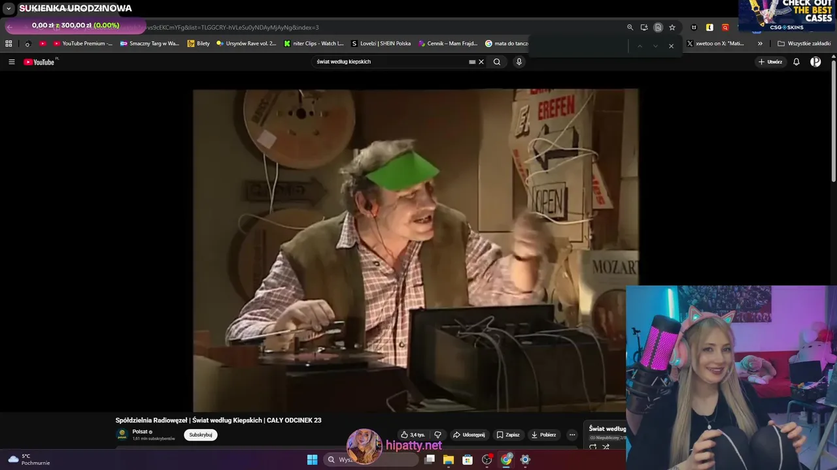Close the find bar with X
The width and height of the screenshot is (837, 470).
pyautogui.click(x=671, y=46)
